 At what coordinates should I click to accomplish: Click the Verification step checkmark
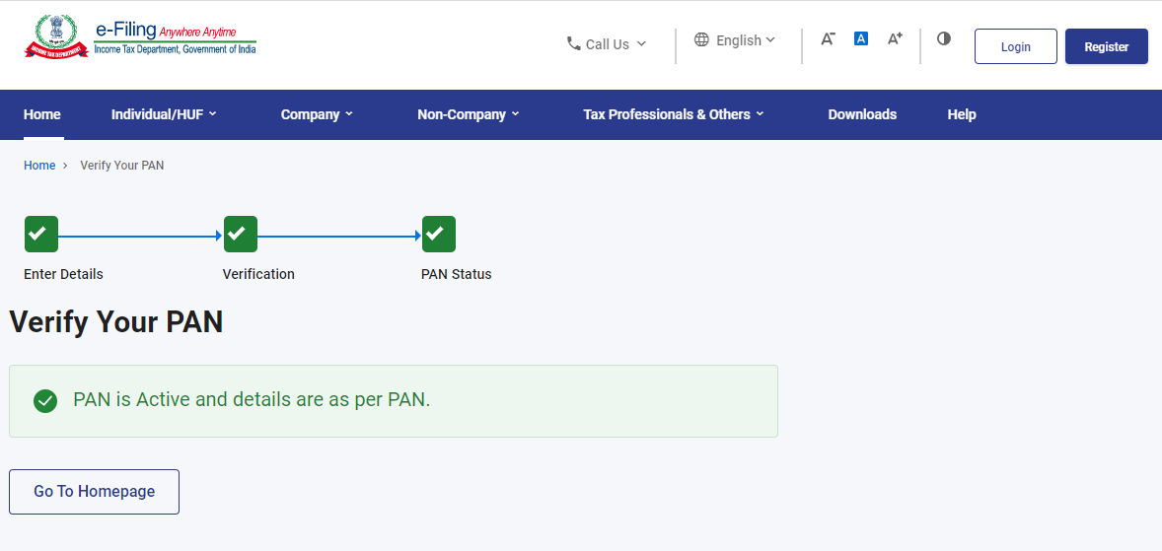coord(240,234)
